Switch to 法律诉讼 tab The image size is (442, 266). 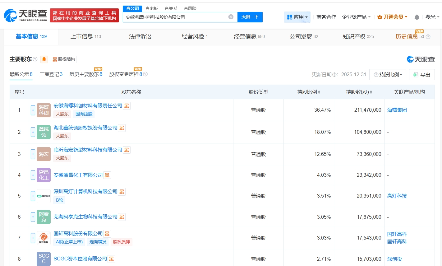click(x=140, y=36)
